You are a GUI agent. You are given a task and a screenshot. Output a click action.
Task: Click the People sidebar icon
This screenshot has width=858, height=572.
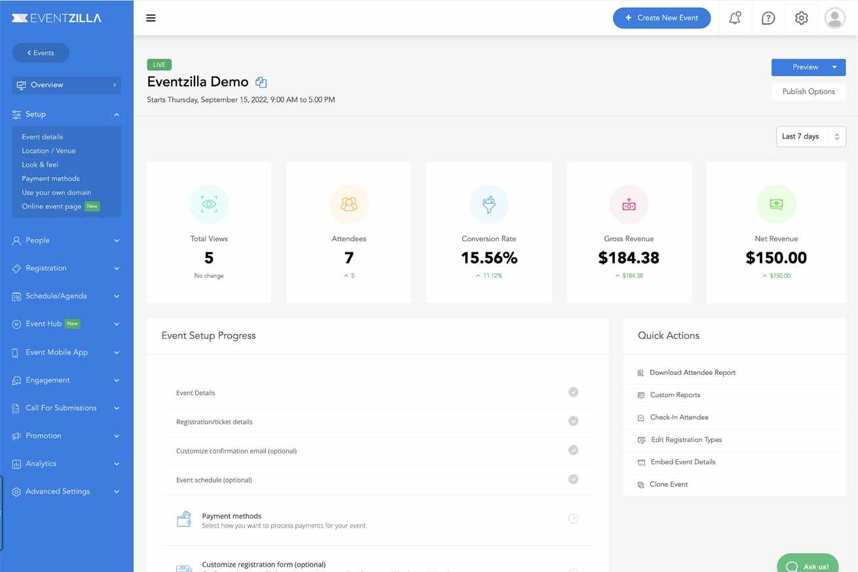point(16,240)
